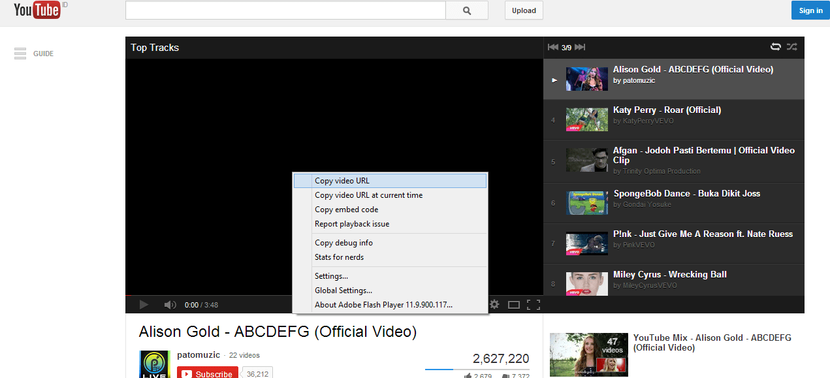Click Miley Cyrus - Wrecking Ball title
Viewport: 830px width, 378px height.
pyautogui.click(x=670, y=274)
